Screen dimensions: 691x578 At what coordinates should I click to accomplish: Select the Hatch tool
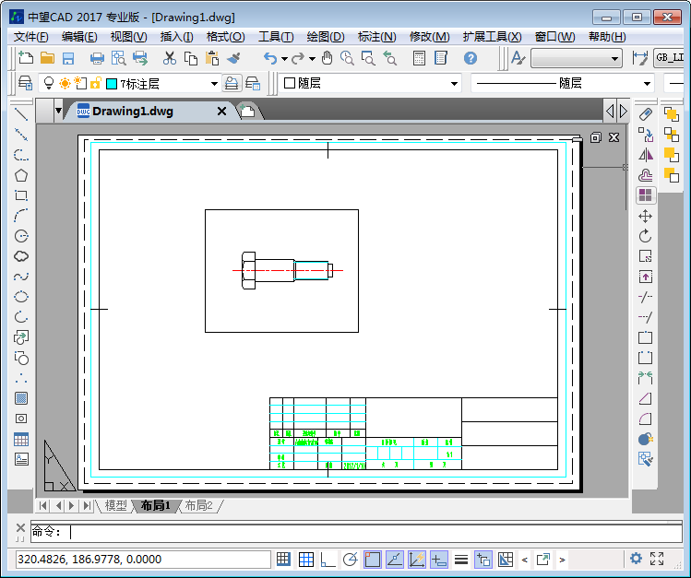[21, 398]
